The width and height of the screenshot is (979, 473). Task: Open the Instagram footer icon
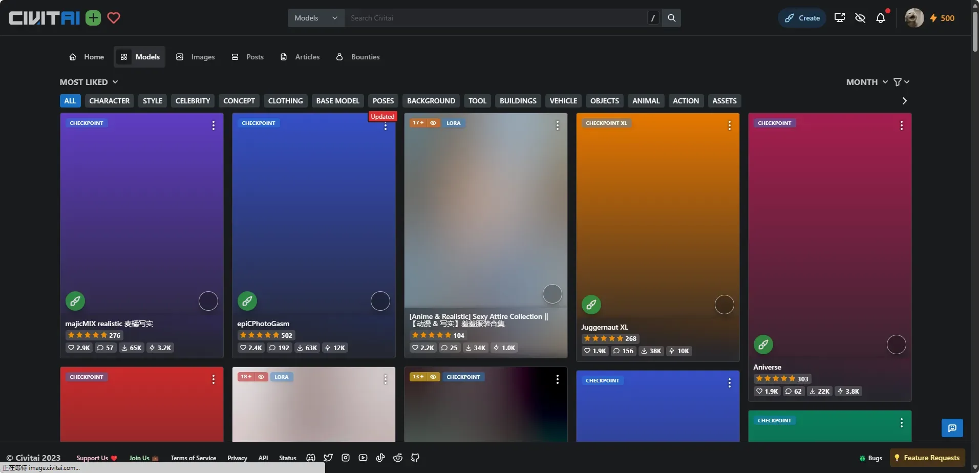pyautogui.click(x=346, y=458)
